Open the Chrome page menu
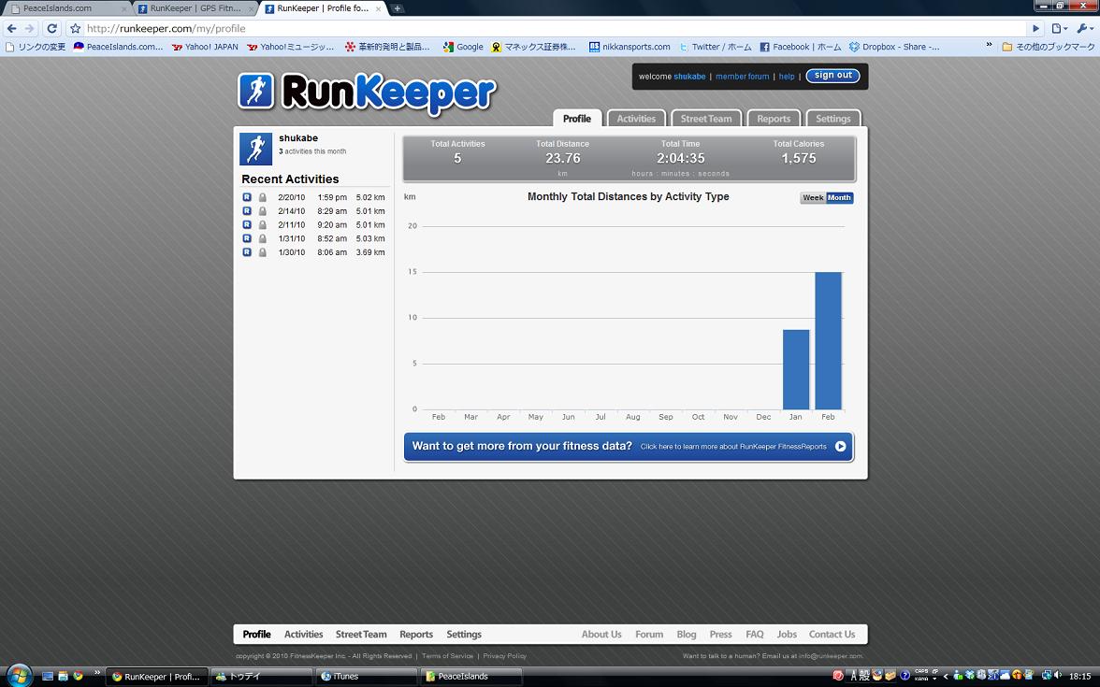The width and height of the screenshot is (1100, 687). point(1058,29)
